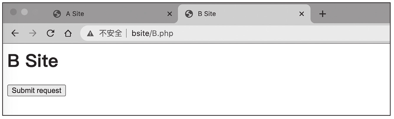394x119 pixels.
Task: Click empty tab strip right of plus
Action: (x=360, y=14)
